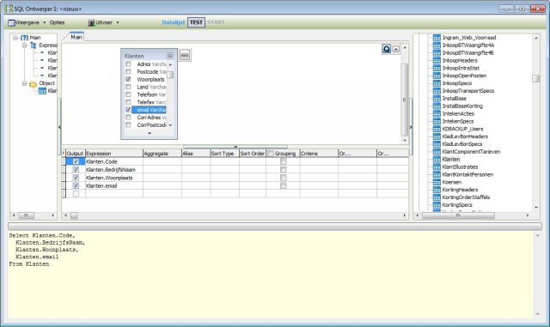Maximize the Klanten table box
Screen dimensions: 550x327
(170, 56)
